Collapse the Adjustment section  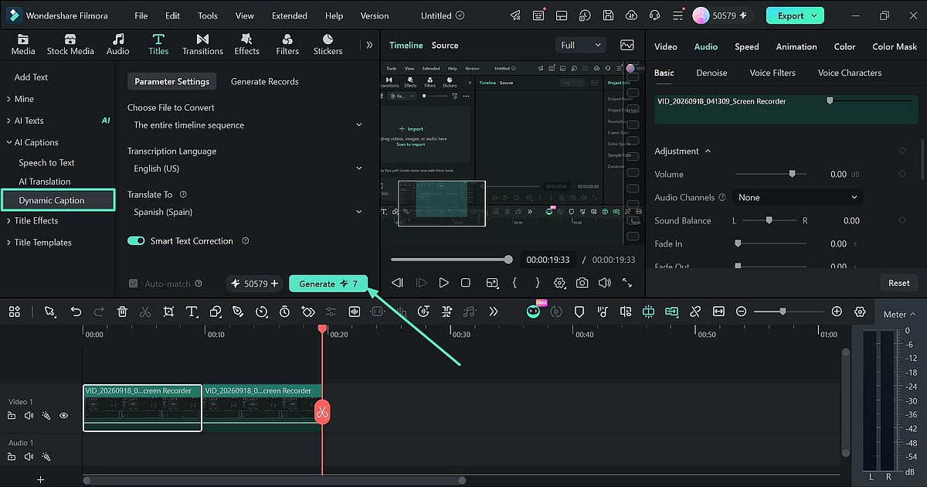point(708,151)
